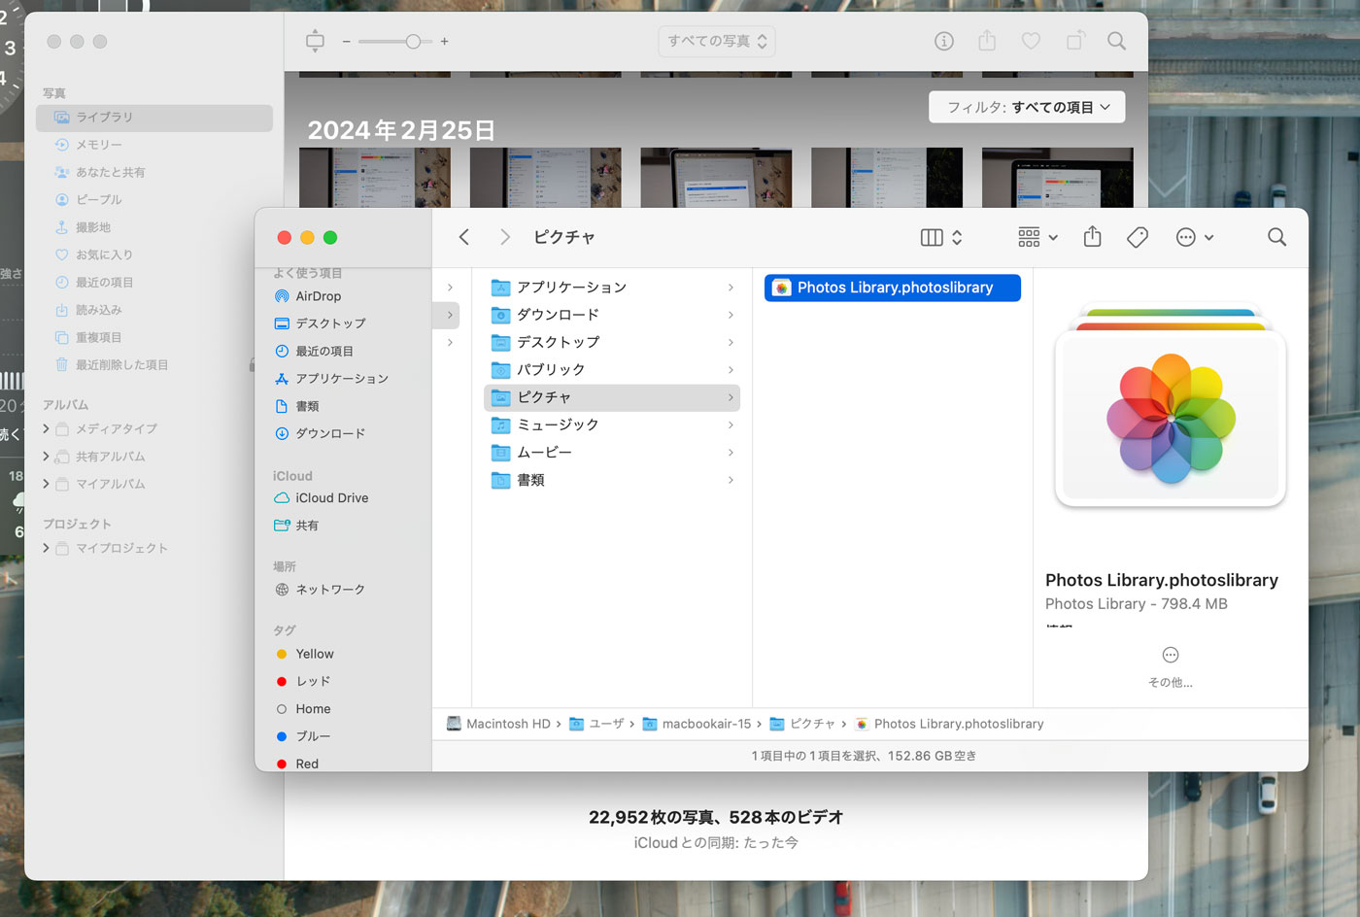Select the レッド tag in Finder
Image resolution: width=1360 pixels, height=917 pixels.
(x=313, y=681)
